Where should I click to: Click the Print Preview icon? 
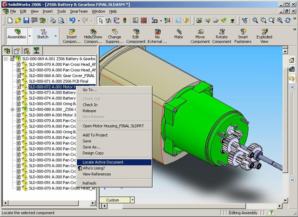(61, 20)
